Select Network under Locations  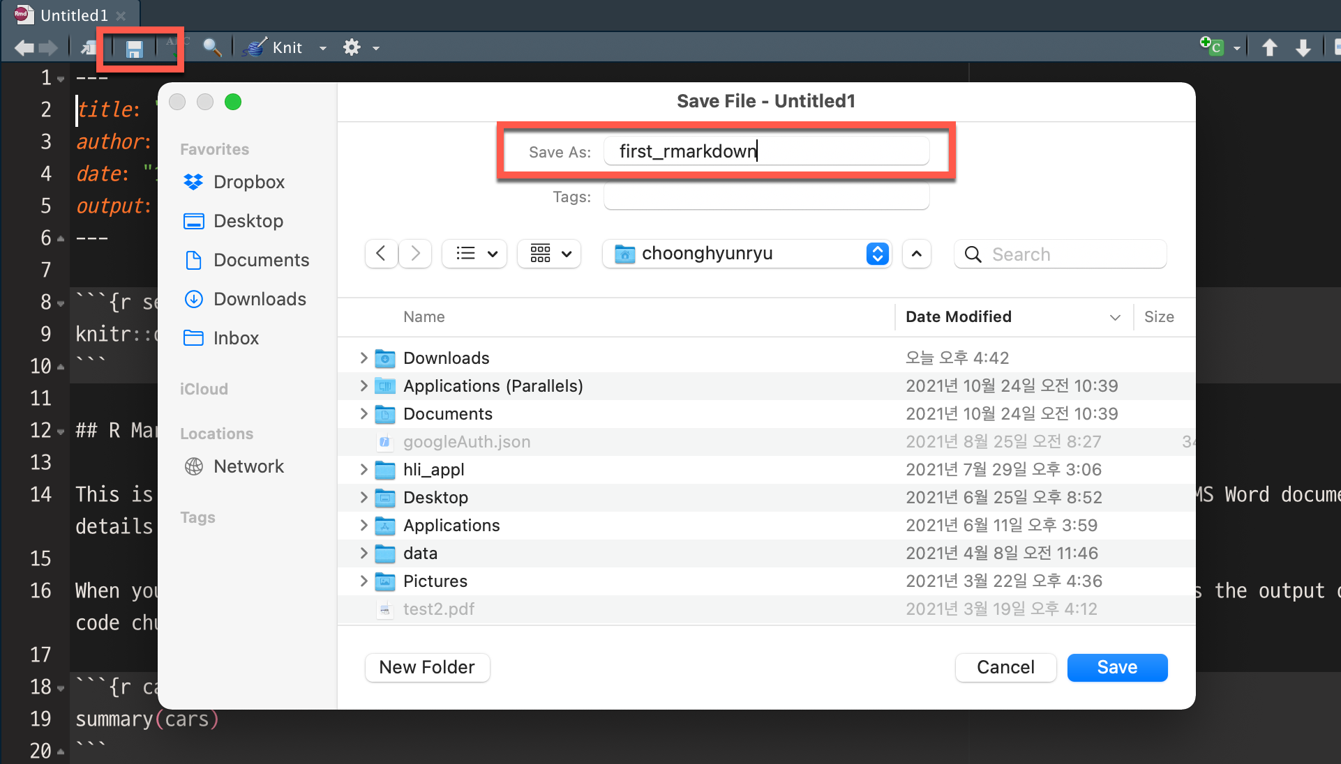click(233, 466)
